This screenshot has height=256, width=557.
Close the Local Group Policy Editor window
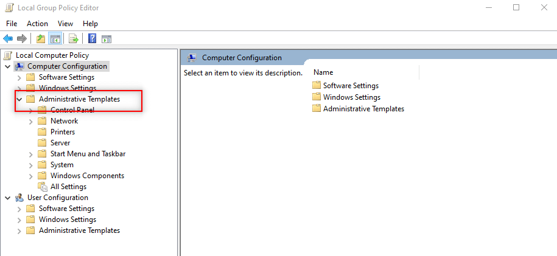click(544, 7)
